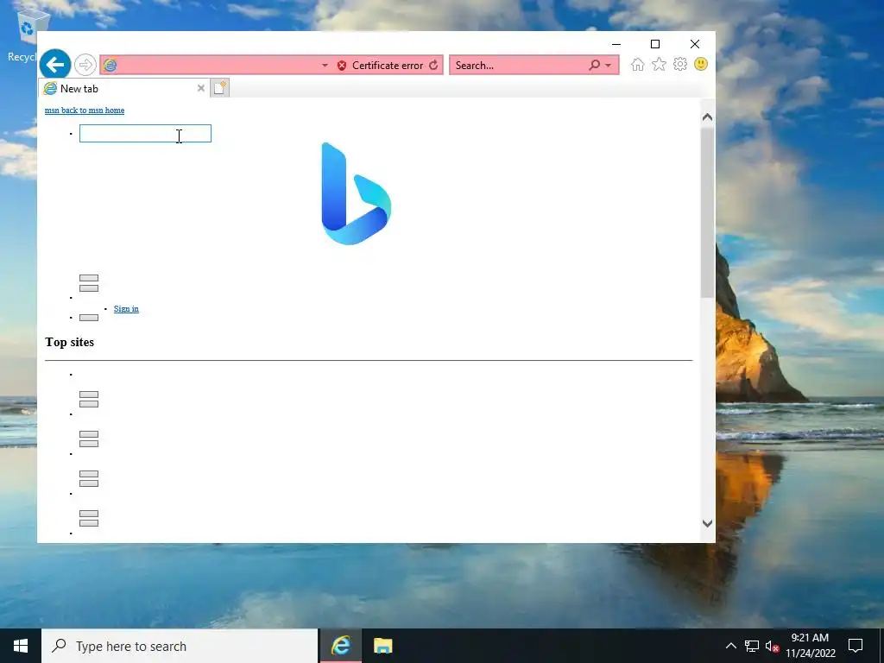
Task: Send feedback via the smiley face icon
Action: tap(701, 64)
